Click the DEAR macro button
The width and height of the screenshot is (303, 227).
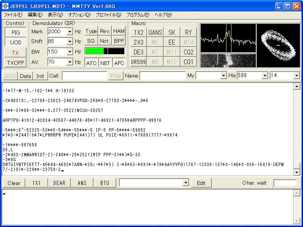[59, 183]
